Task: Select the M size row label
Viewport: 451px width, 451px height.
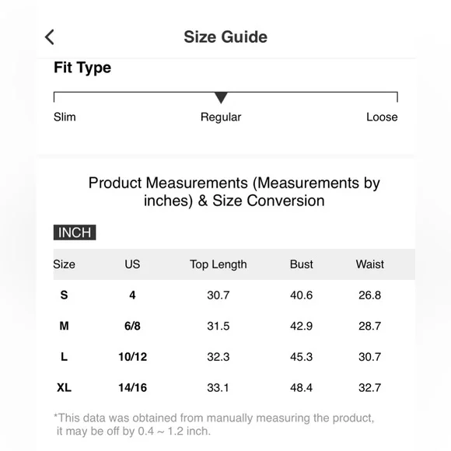Action: point(64,326)
